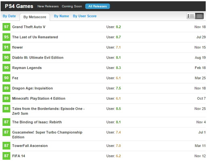Click user score 7.4 for Guacamelee
207x161 pixels.
(x=118, y=132)
